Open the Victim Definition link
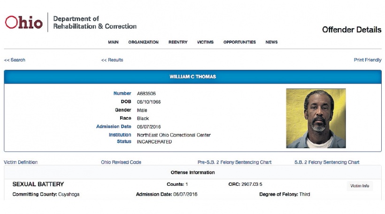The height and width of the screenshot is (214, 385). (x=21, y=162)
